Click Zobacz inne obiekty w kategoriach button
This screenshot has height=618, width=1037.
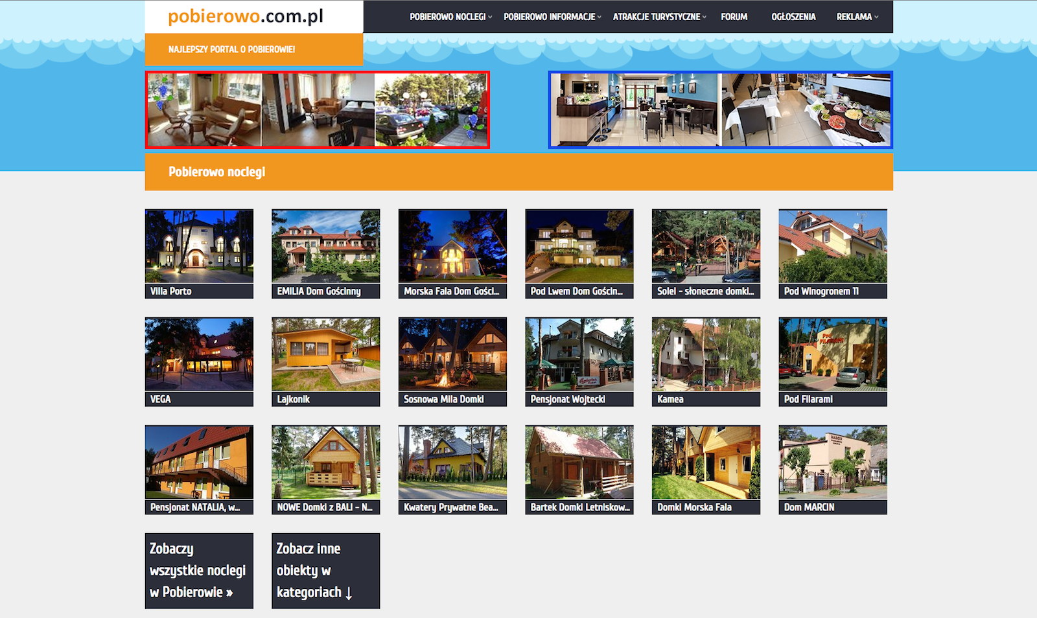click(x=325, y=571)
